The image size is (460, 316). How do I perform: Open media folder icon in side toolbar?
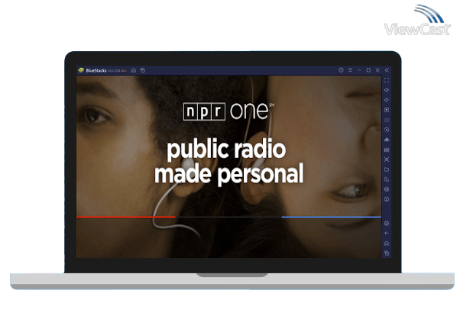(387, 169)
